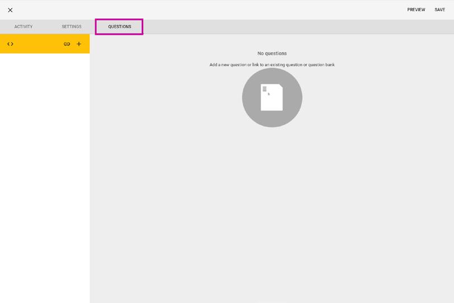Save the activity using the Save button
454x303 pixels.
(x=439, y=10)
